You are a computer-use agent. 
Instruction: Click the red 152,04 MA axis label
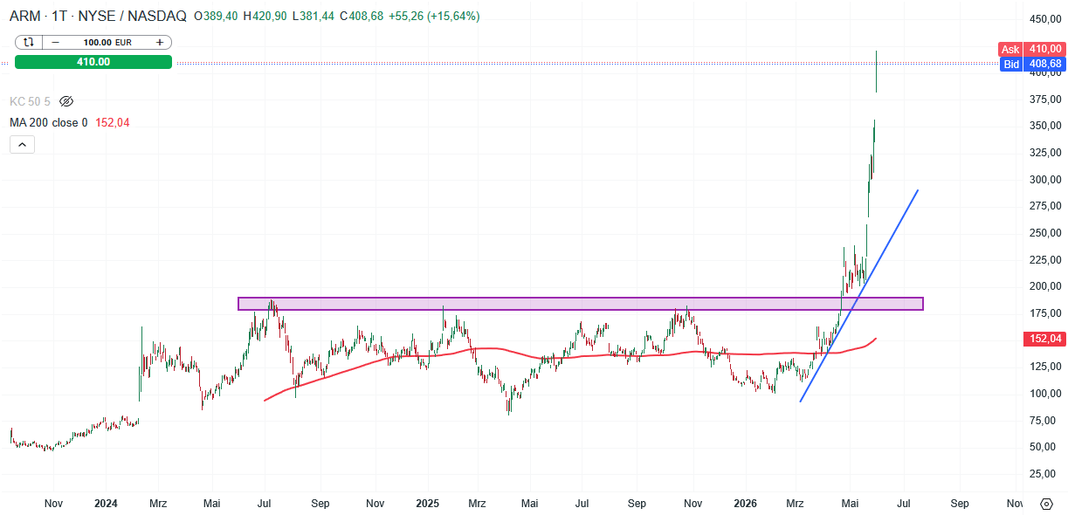point(1044,339)
